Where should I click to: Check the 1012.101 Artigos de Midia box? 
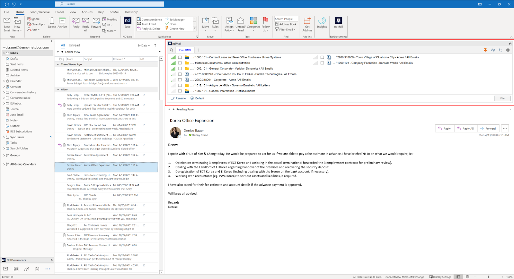coord(180,85)
